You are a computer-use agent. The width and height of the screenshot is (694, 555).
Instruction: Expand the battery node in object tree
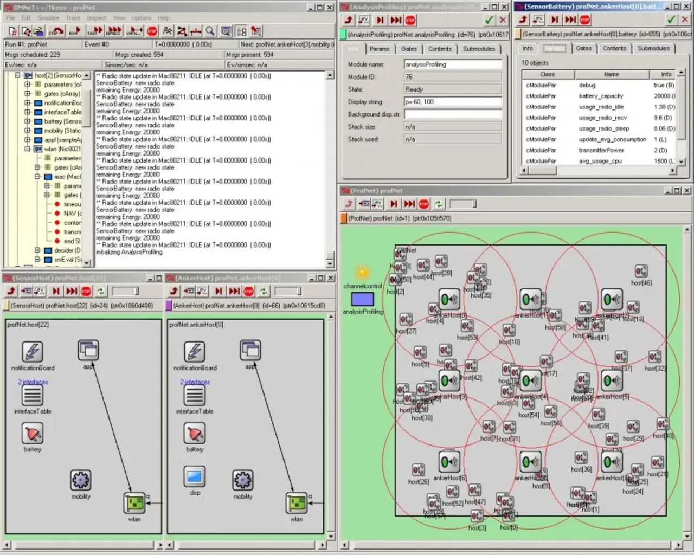click(28, 121)
